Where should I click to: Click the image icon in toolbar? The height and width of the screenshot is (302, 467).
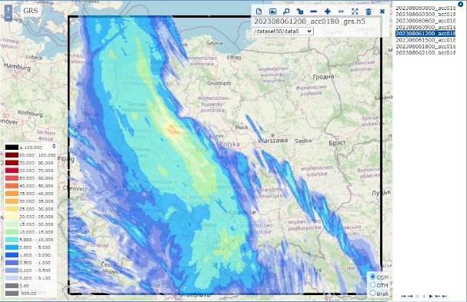[272, 12]
